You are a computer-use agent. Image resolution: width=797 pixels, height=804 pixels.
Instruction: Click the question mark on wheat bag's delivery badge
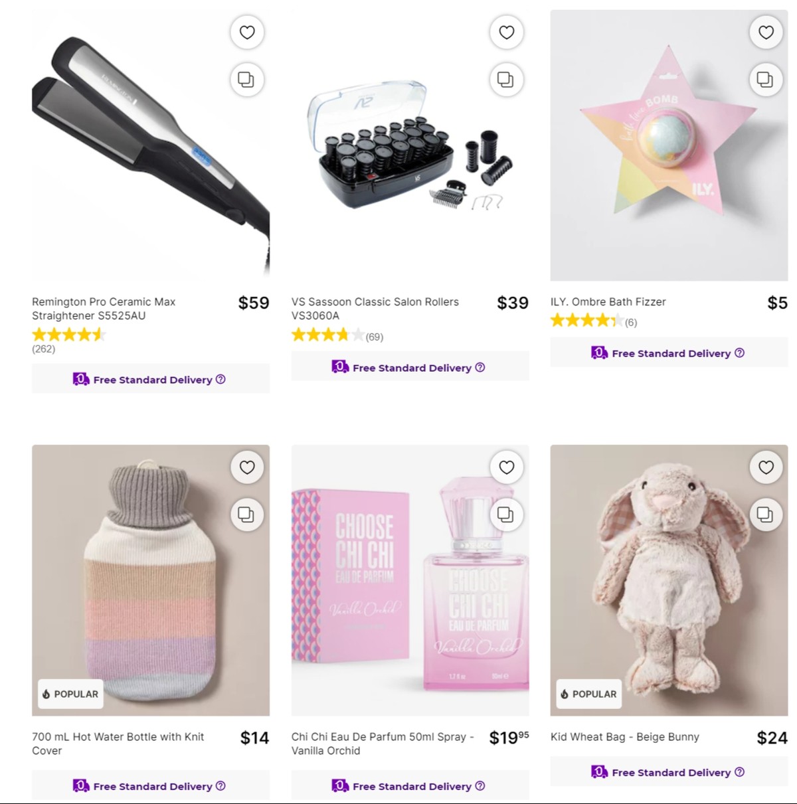(739, 772)
